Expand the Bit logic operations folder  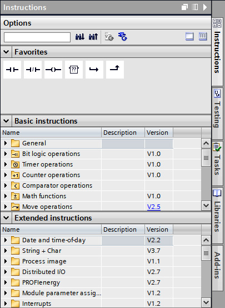pos(6,154)
